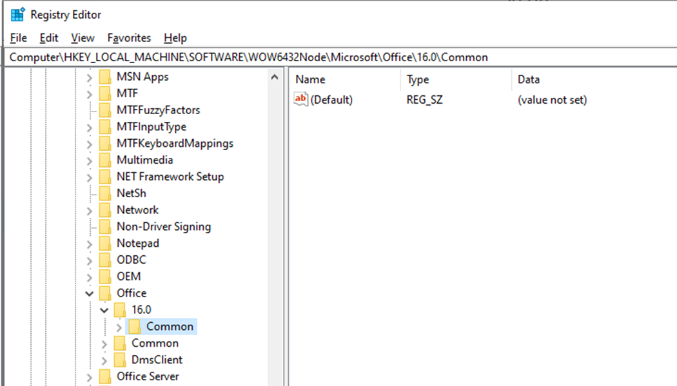Expand the MSN Apps key
The height and width of the screenshot is (386, 677).
point(89,77)
